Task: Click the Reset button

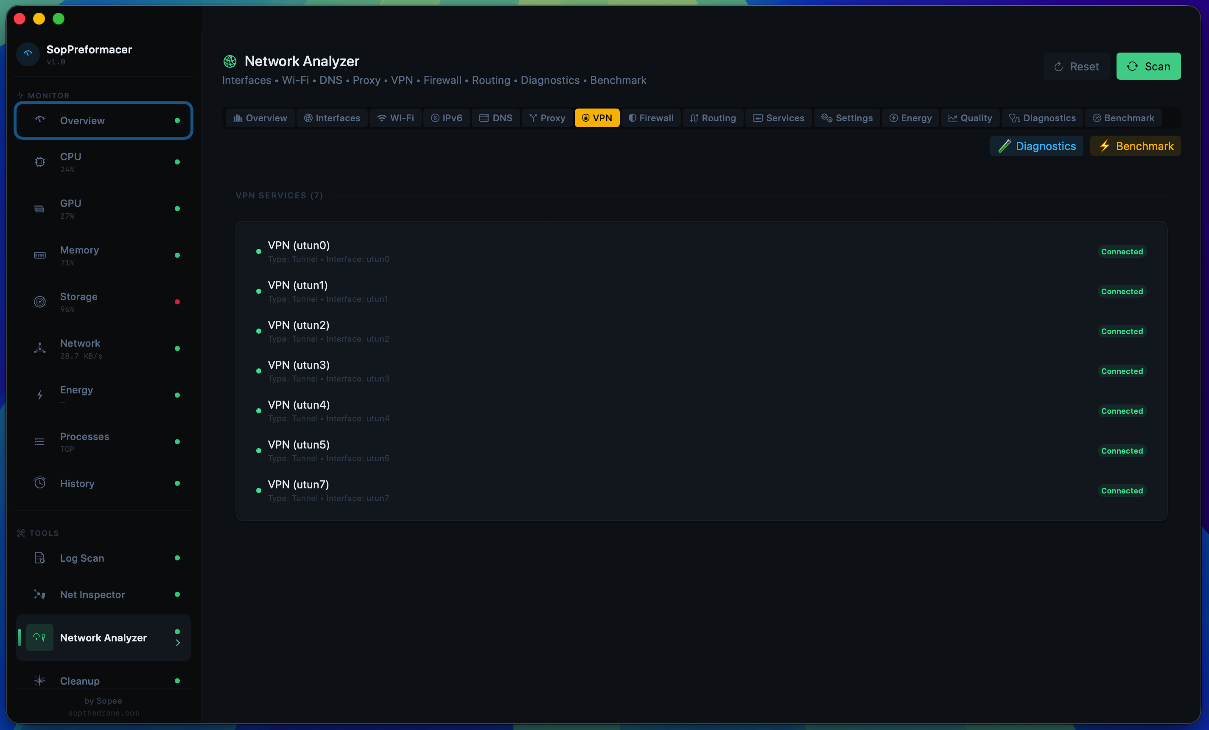Action: coord(1076,66)
